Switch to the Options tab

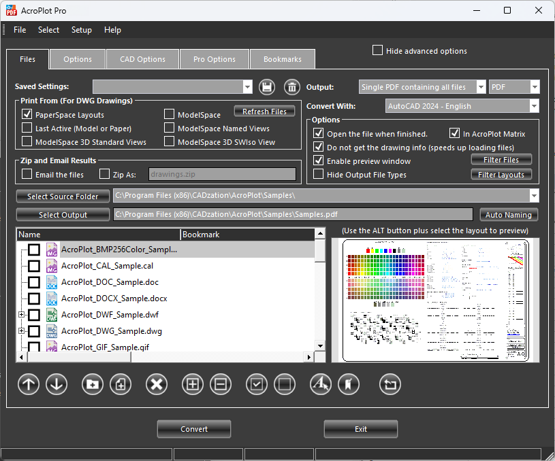pyautogui.click(x=78, y=59)
